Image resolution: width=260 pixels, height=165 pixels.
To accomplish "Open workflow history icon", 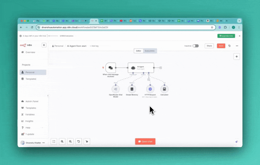I will coord(229,46).
